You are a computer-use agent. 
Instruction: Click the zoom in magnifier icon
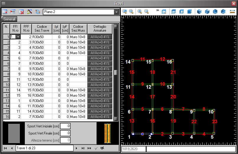click(140, 12)
